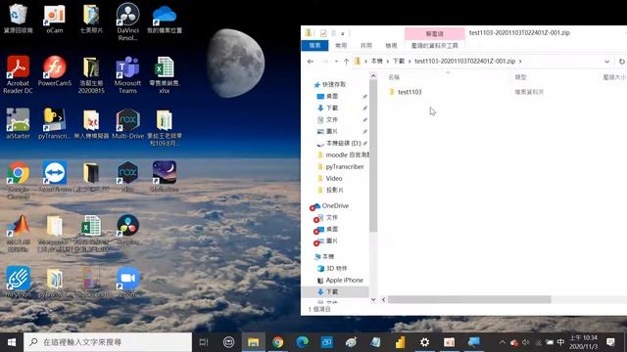Open Stellarium desktop shortcut
The height and width of the screenshot is (352, 627).
(165, 177)
